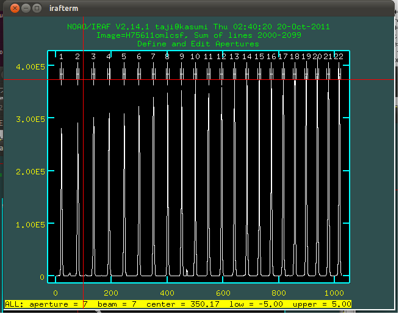Click the 2.00E5 y-axis label
The width and height of the screenshot is (399, 314).
coord(30,172)
